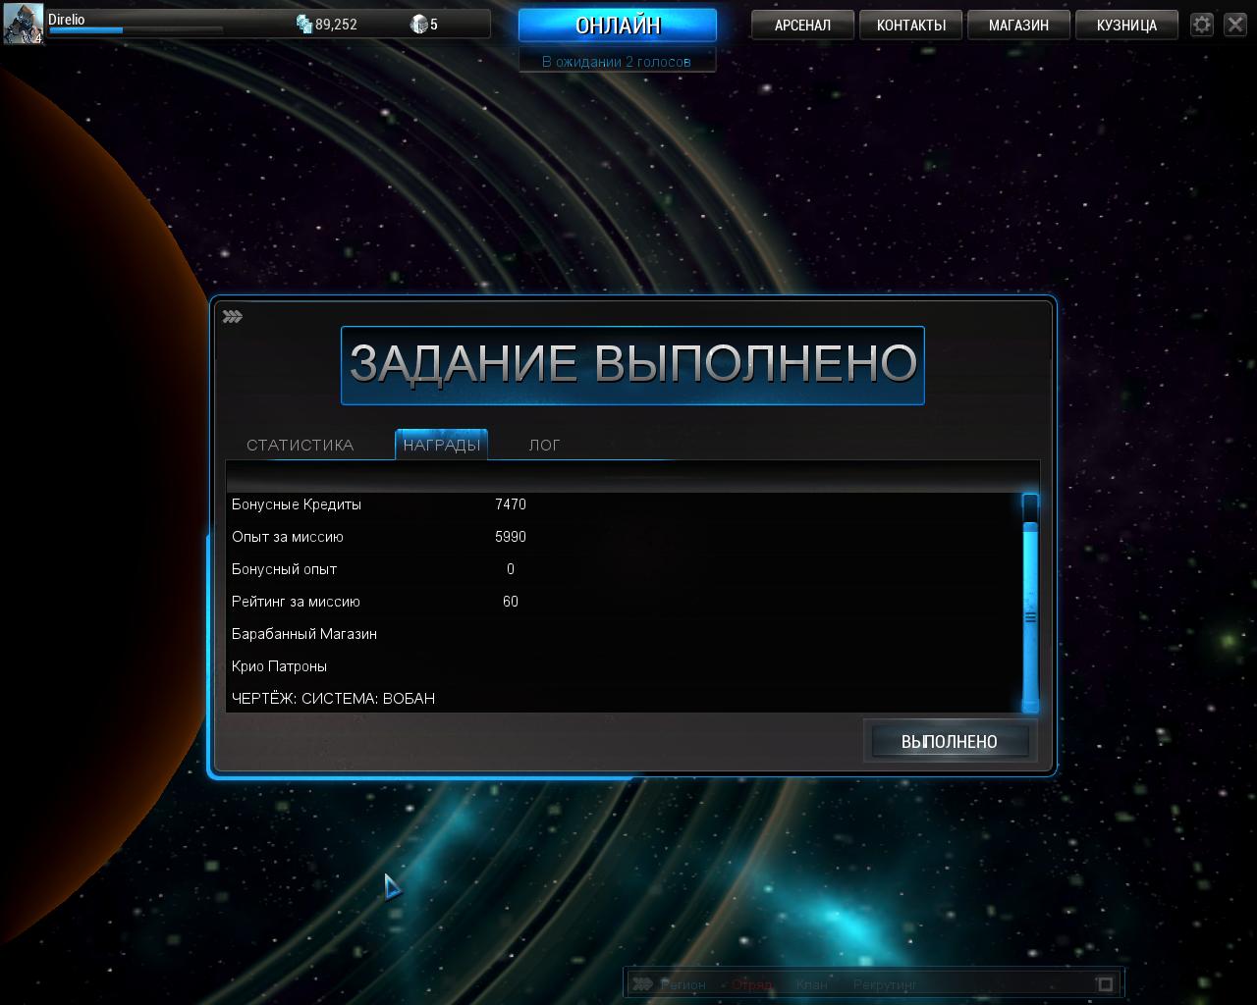Click the 'Бонусные Кредиты' row
The height and width of the screenshot is (1005, 1257).
point(625,504)
